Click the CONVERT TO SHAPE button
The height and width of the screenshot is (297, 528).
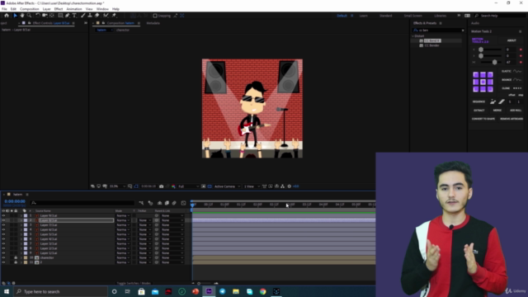pyautogui.click(x=483, y=119)
